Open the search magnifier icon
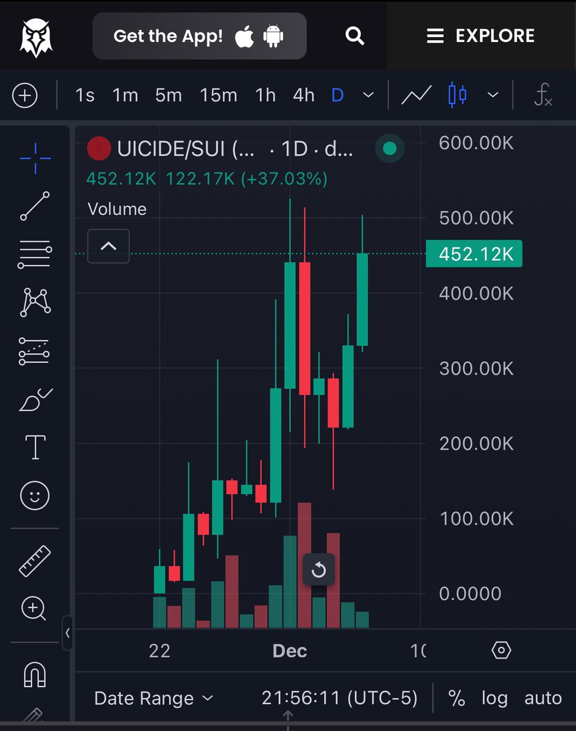576x731 pixels. tap(355, 36)
